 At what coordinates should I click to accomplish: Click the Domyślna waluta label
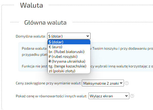click(31, 36)
